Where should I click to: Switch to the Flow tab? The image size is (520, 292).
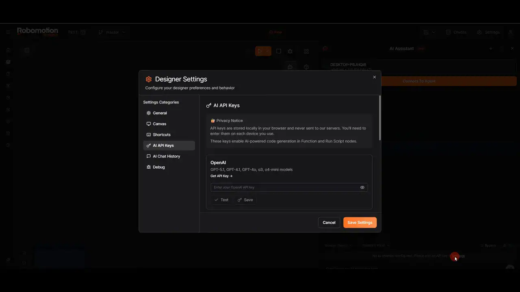275,32
